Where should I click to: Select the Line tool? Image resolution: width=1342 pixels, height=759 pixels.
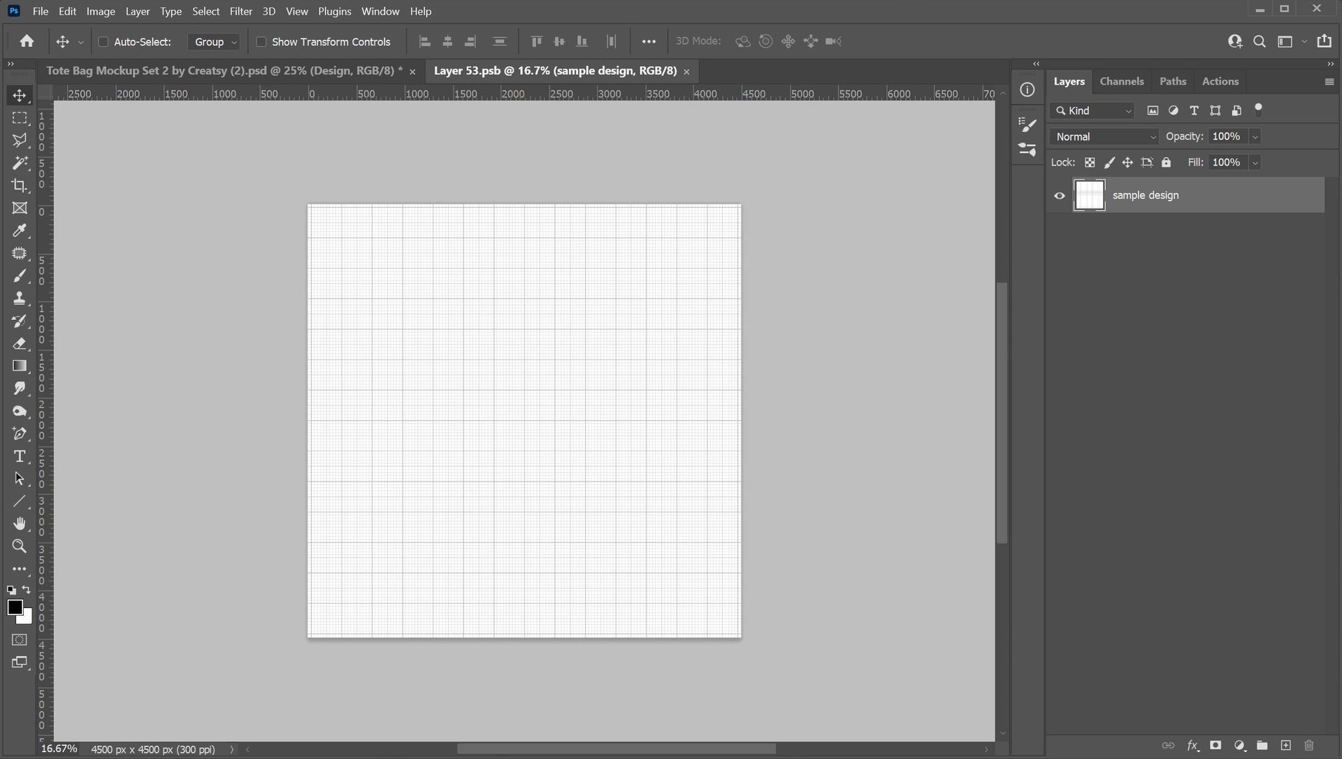20,502
